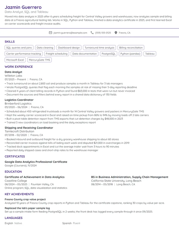Click school name 'Coastline College'

pos(16,181)
